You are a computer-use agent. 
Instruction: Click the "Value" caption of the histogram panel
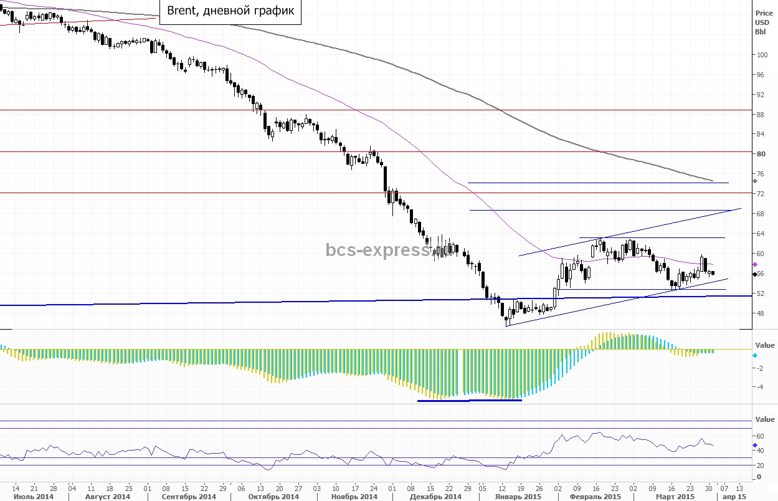coord(765,345)
